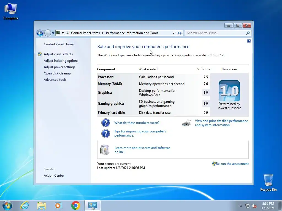Click the Gaming graphics subscore 1.0 cell

point(205,104)
